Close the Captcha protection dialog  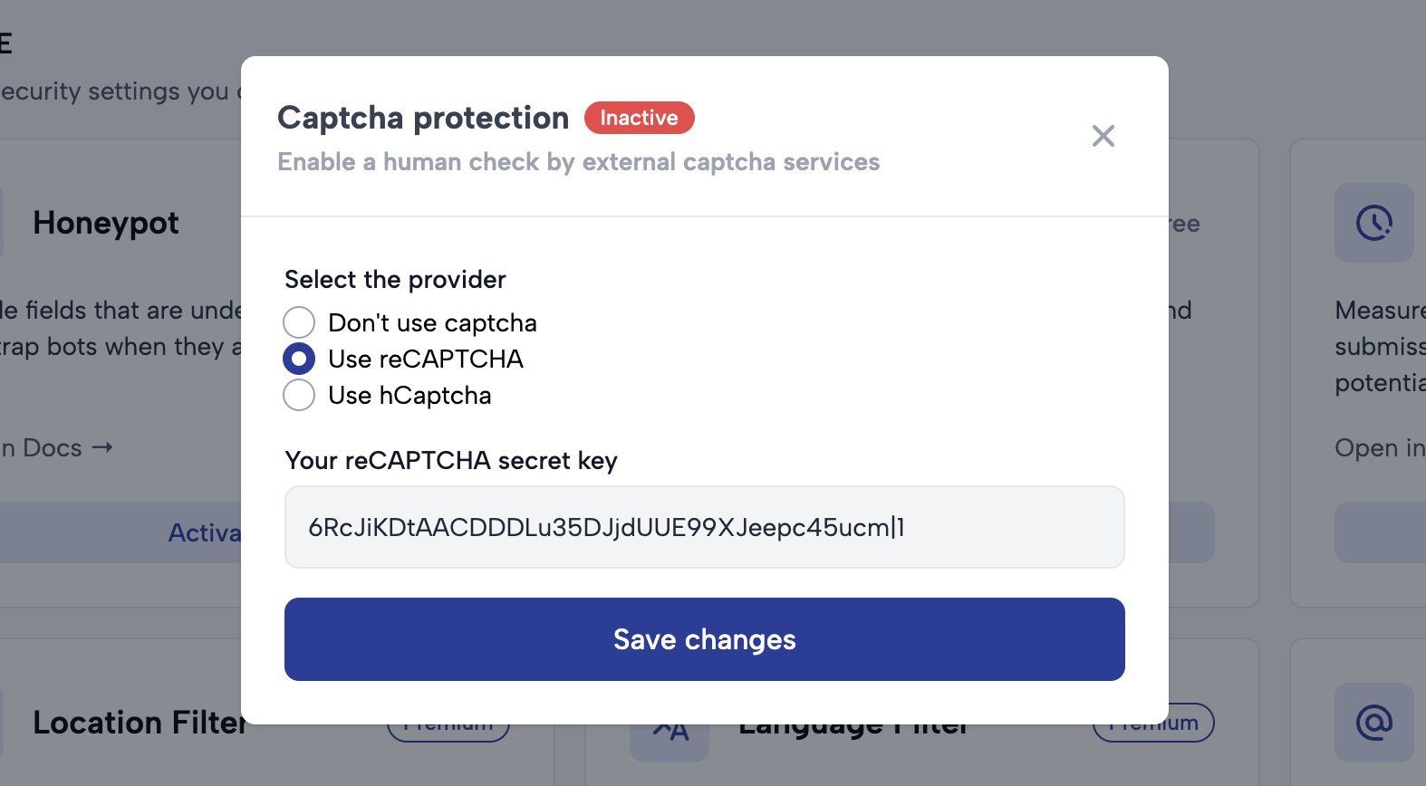click(1103, 136)
